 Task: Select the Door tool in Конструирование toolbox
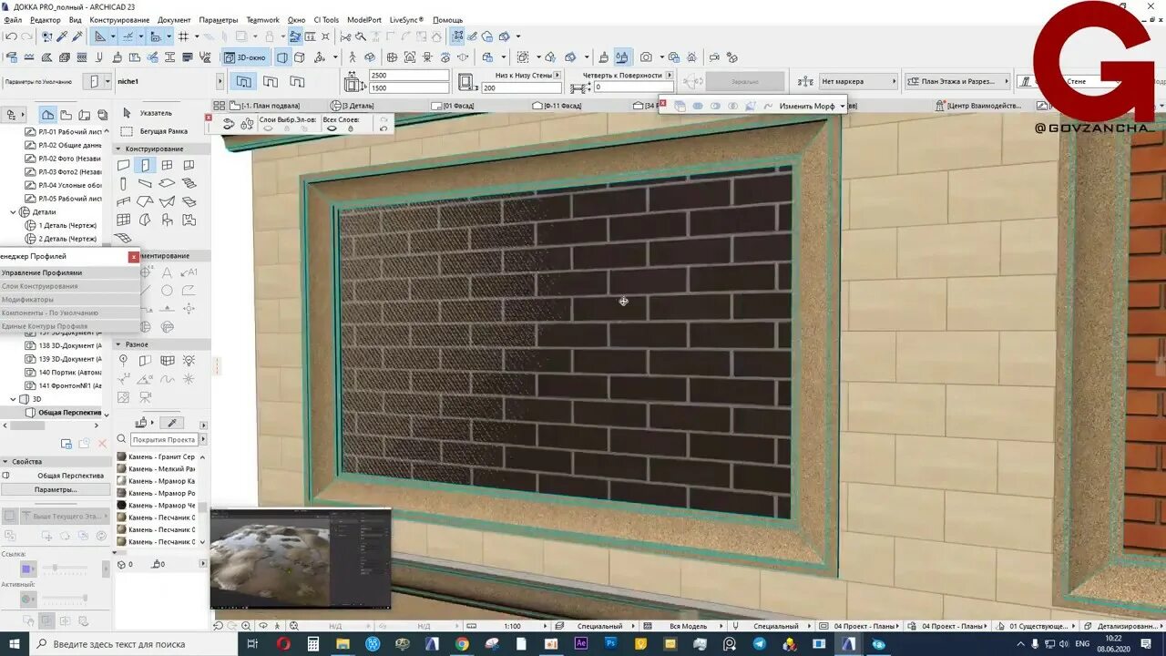click(x=145, y=165)
